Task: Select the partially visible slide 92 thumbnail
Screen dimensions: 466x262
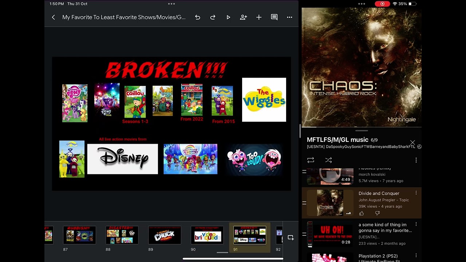Action: click(279, 235)
